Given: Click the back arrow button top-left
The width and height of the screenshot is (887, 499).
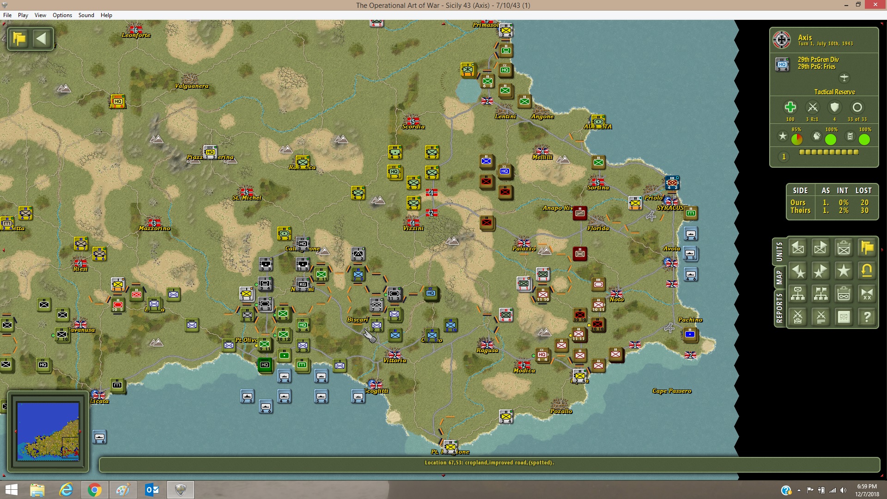Looking at the screenshot, I should (x=42, y=38).
